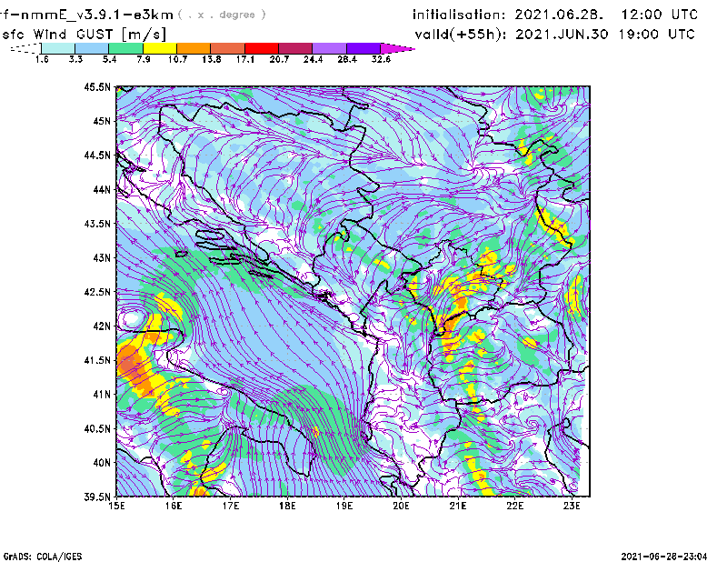The image size is (727, 562).
Task: Click the longitude label 20E
Action: [401, 506]
